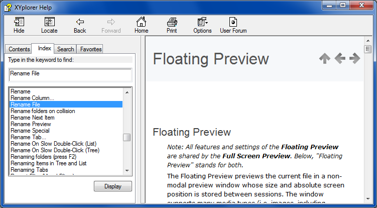
Task: Switch to the Contents tab
Action: tap(19, 49)
